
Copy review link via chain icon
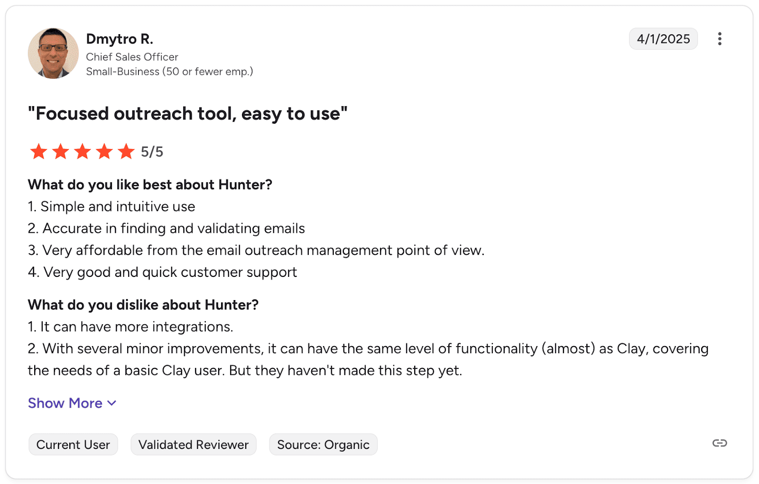pyautogui.click(x=719, y=443)
